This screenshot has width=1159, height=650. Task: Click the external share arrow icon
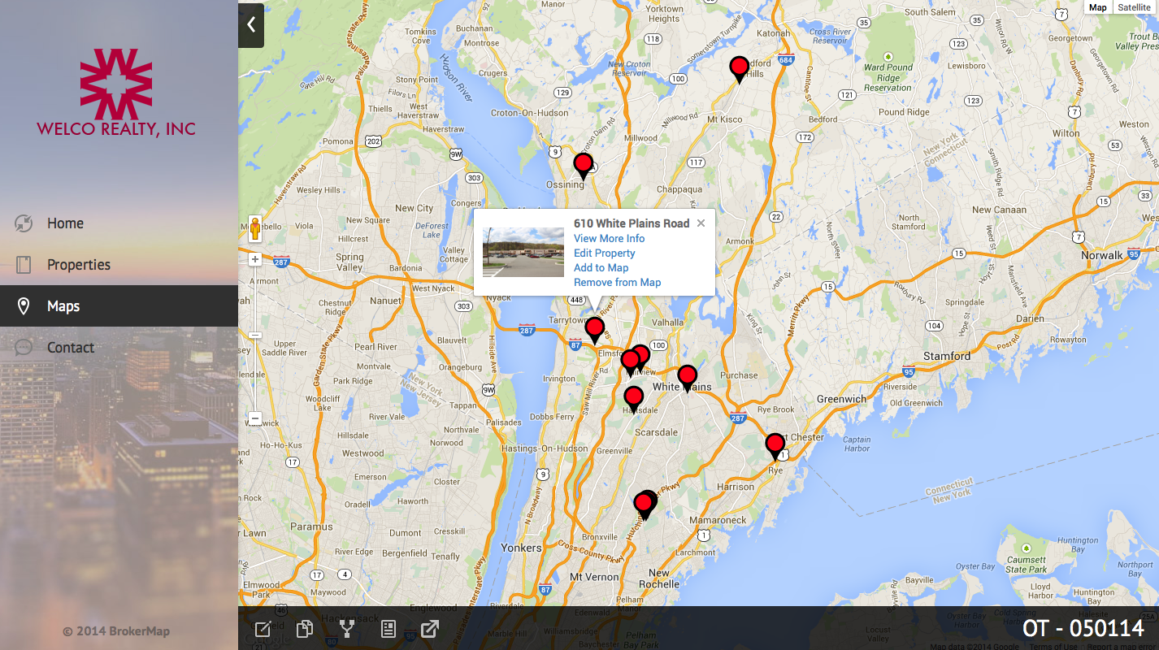point(430,629)
